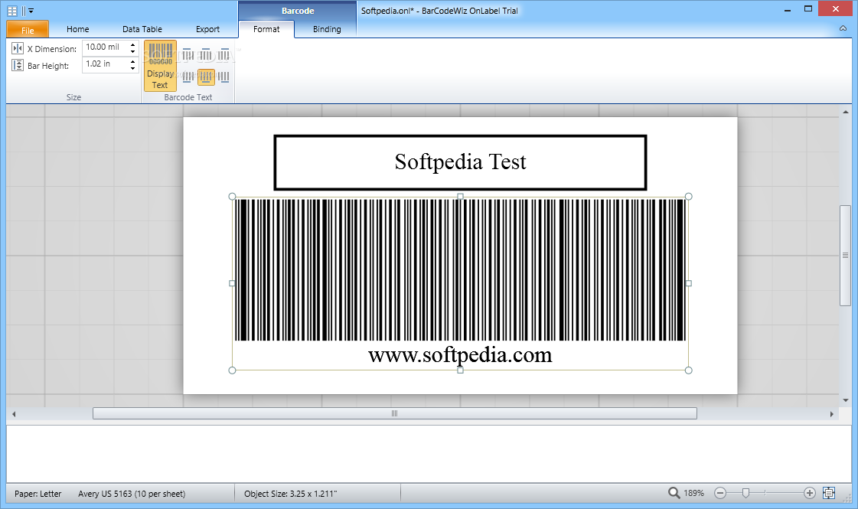Image resolution: width=858 pixels, height=509 pixels.
Task: Place barcode text above, centered
Action: pyautogui.click(x=206, y=55)
